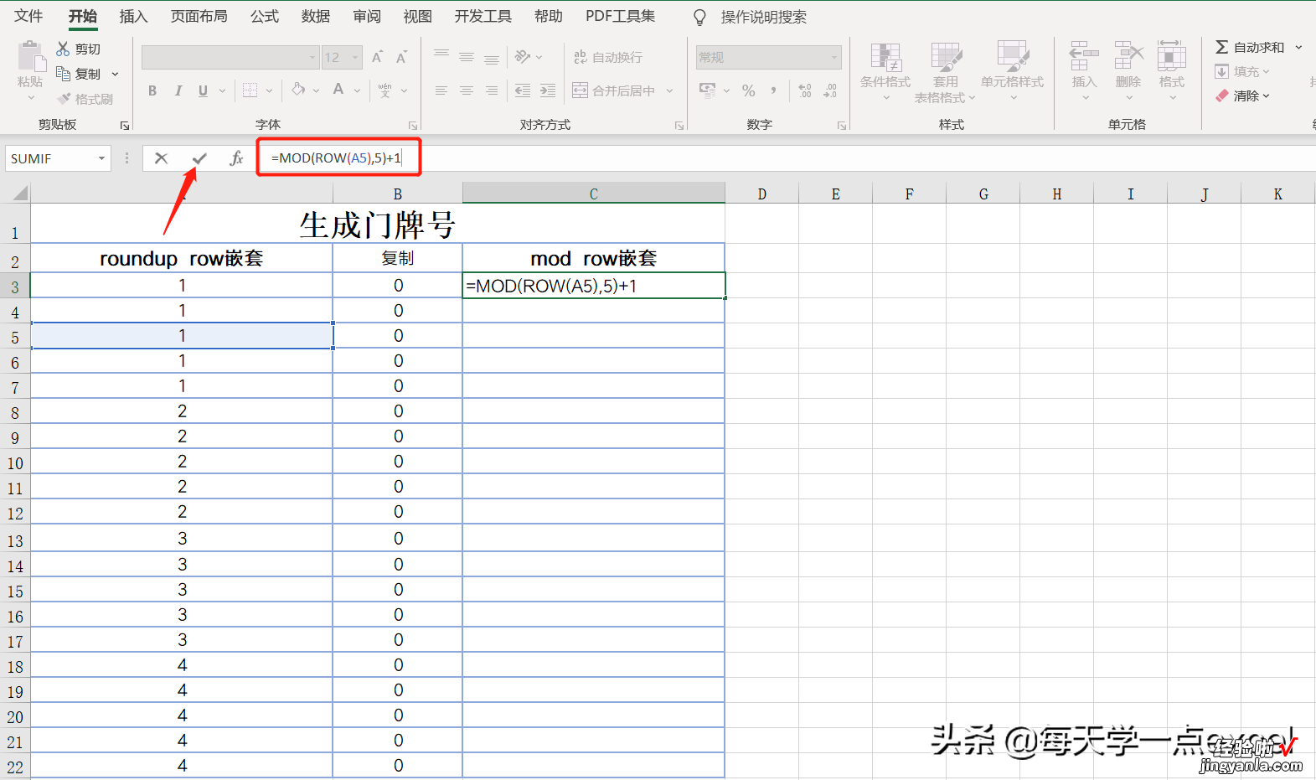Switch to the 开发工具 (Developer) tab
1316x780 pixels.
click(x=483, y=16)
